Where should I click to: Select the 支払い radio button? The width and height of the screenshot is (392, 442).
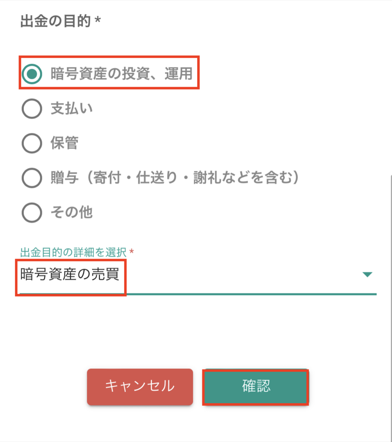pos(31,109)
